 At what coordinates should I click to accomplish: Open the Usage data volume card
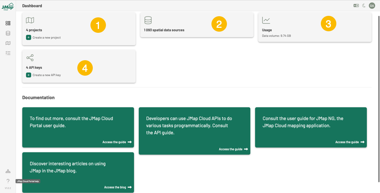click(x=315, y=27)
